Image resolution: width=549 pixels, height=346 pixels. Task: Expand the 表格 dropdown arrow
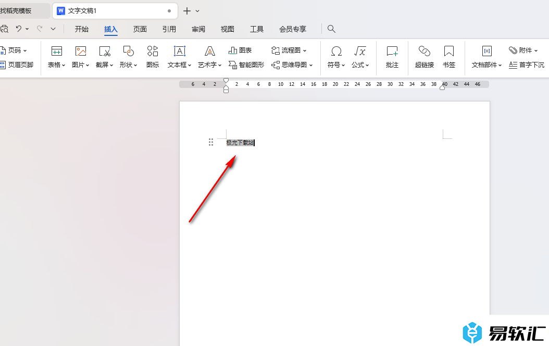tap(64, 65)
